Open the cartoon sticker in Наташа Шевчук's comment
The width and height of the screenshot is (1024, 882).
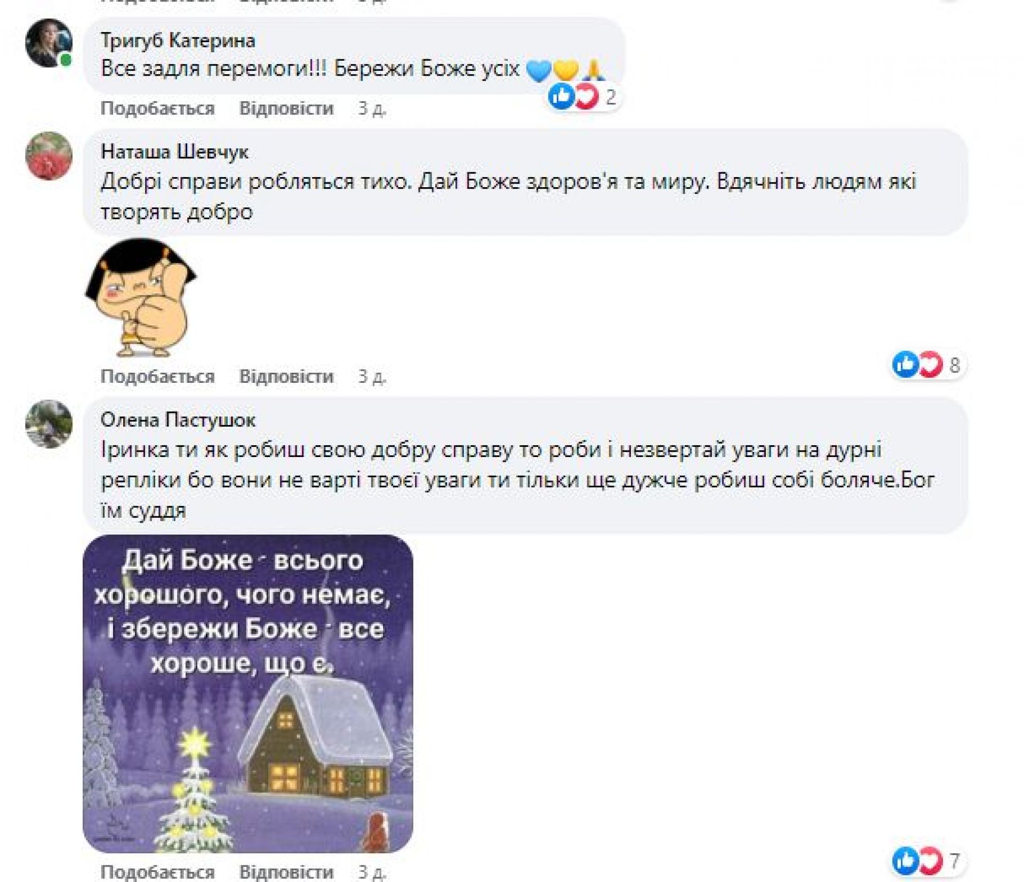[x=141, y=298]
